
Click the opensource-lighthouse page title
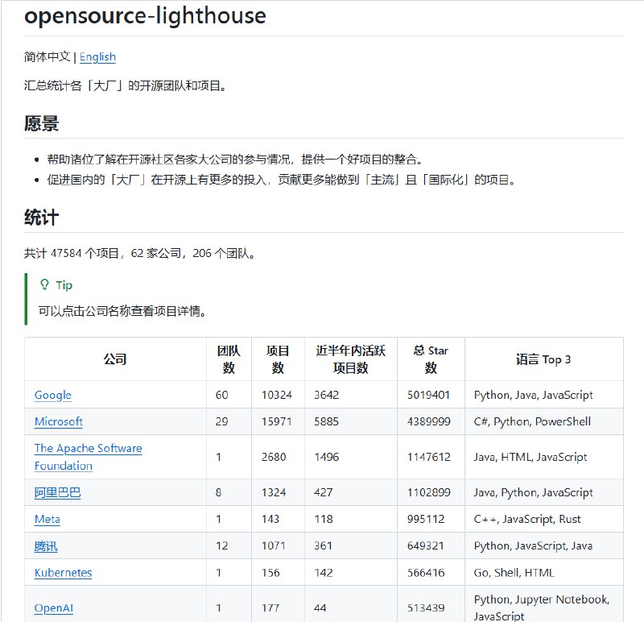145,15
